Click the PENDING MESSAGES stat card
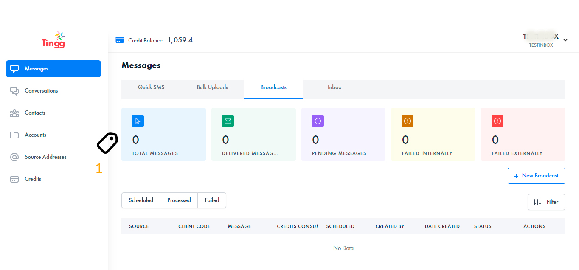The height and width of the screenshot is (270, 579). [x=343, y=134]
